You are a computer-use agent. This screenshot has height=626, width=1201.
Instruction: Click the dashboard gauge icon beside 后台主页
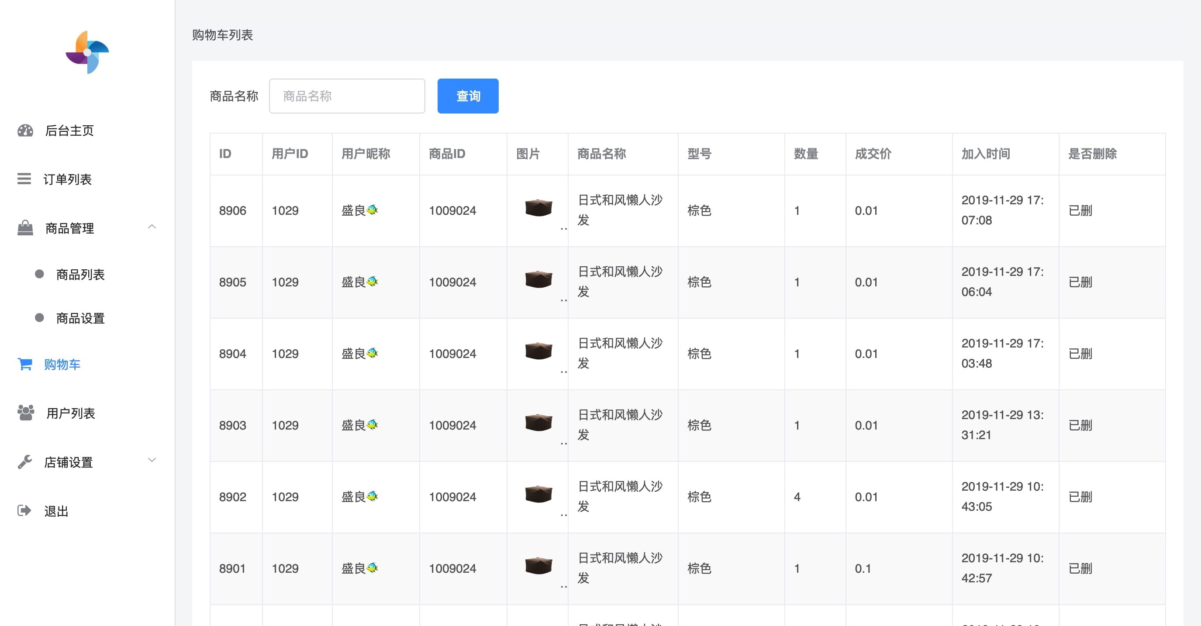25,131
